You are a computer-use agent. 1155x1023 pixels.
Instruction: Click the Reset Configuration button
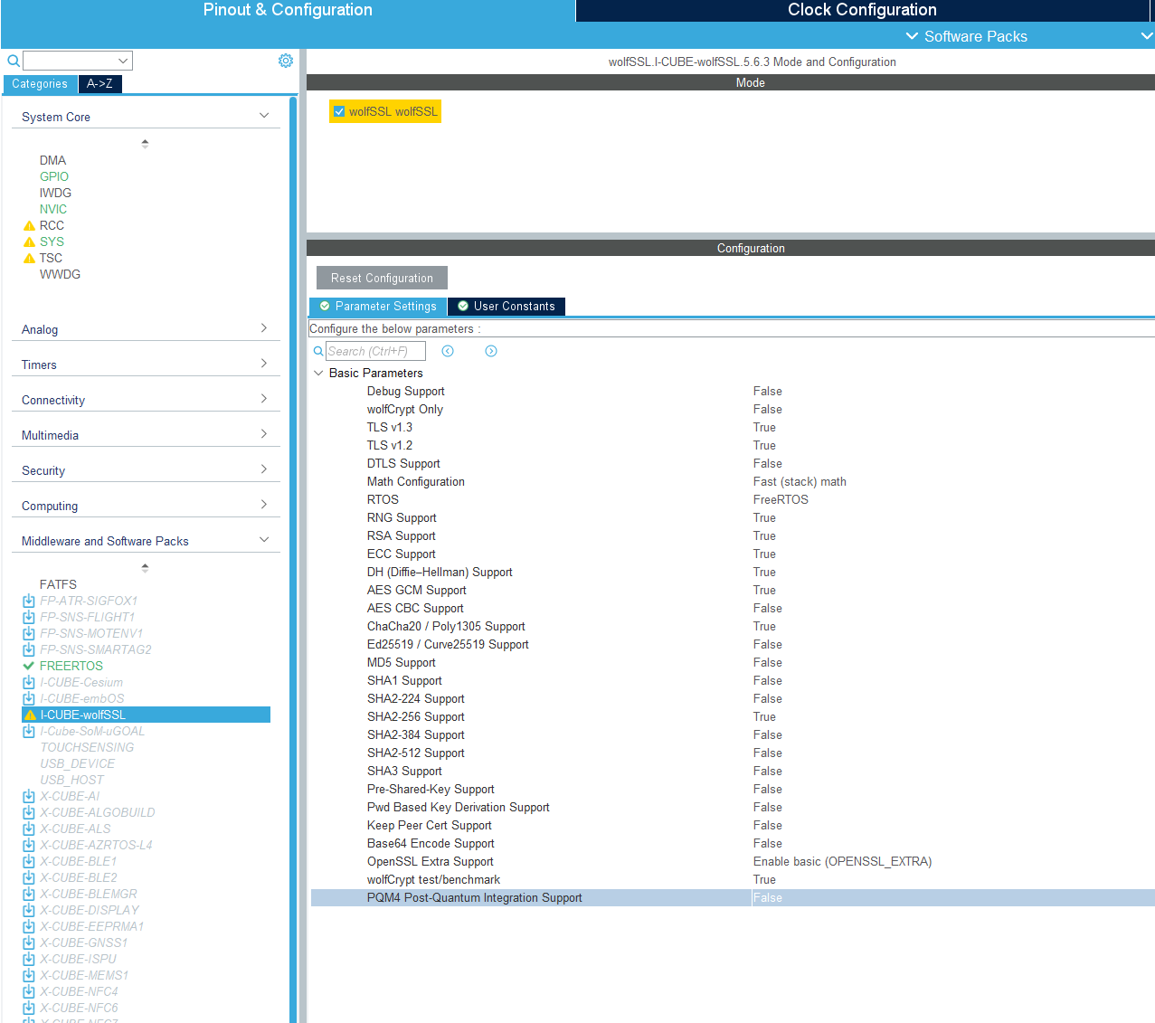point(381,277)
